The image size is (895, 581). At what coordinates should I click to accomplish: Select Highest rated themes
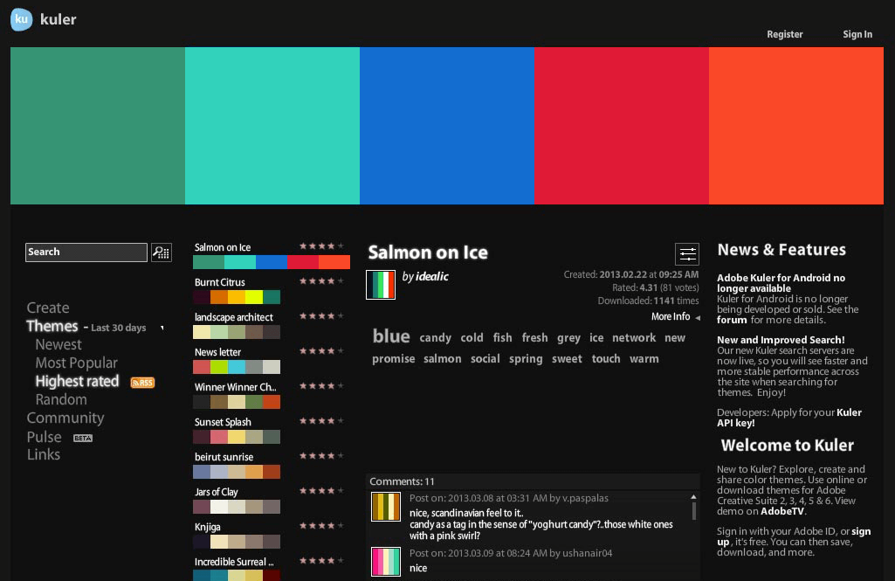(x=77, y=381)
